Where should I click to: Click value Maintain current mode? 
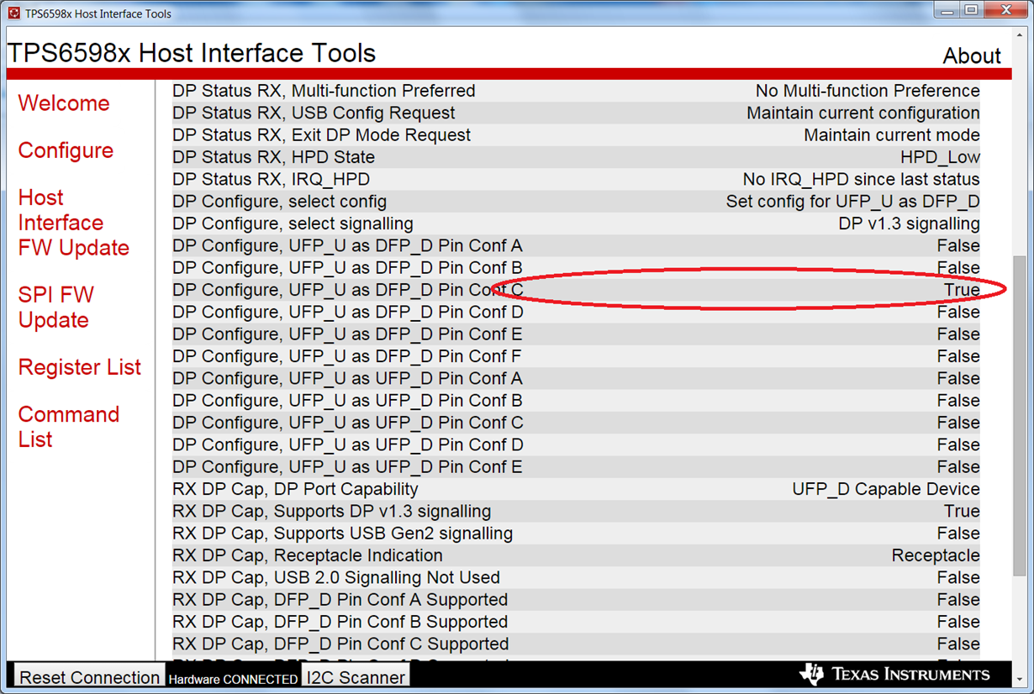click(x=892, y=135)
